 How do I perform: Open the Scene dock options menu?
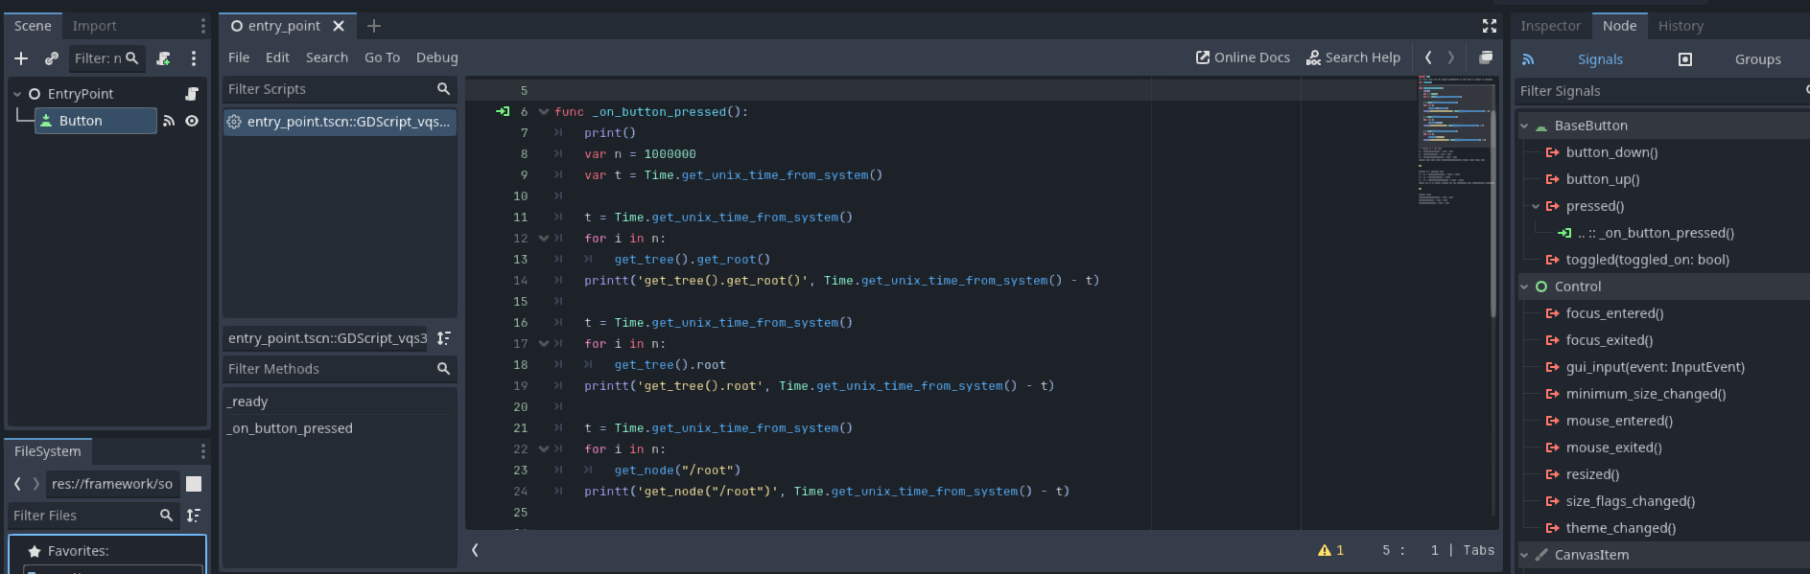coord(202,26)
